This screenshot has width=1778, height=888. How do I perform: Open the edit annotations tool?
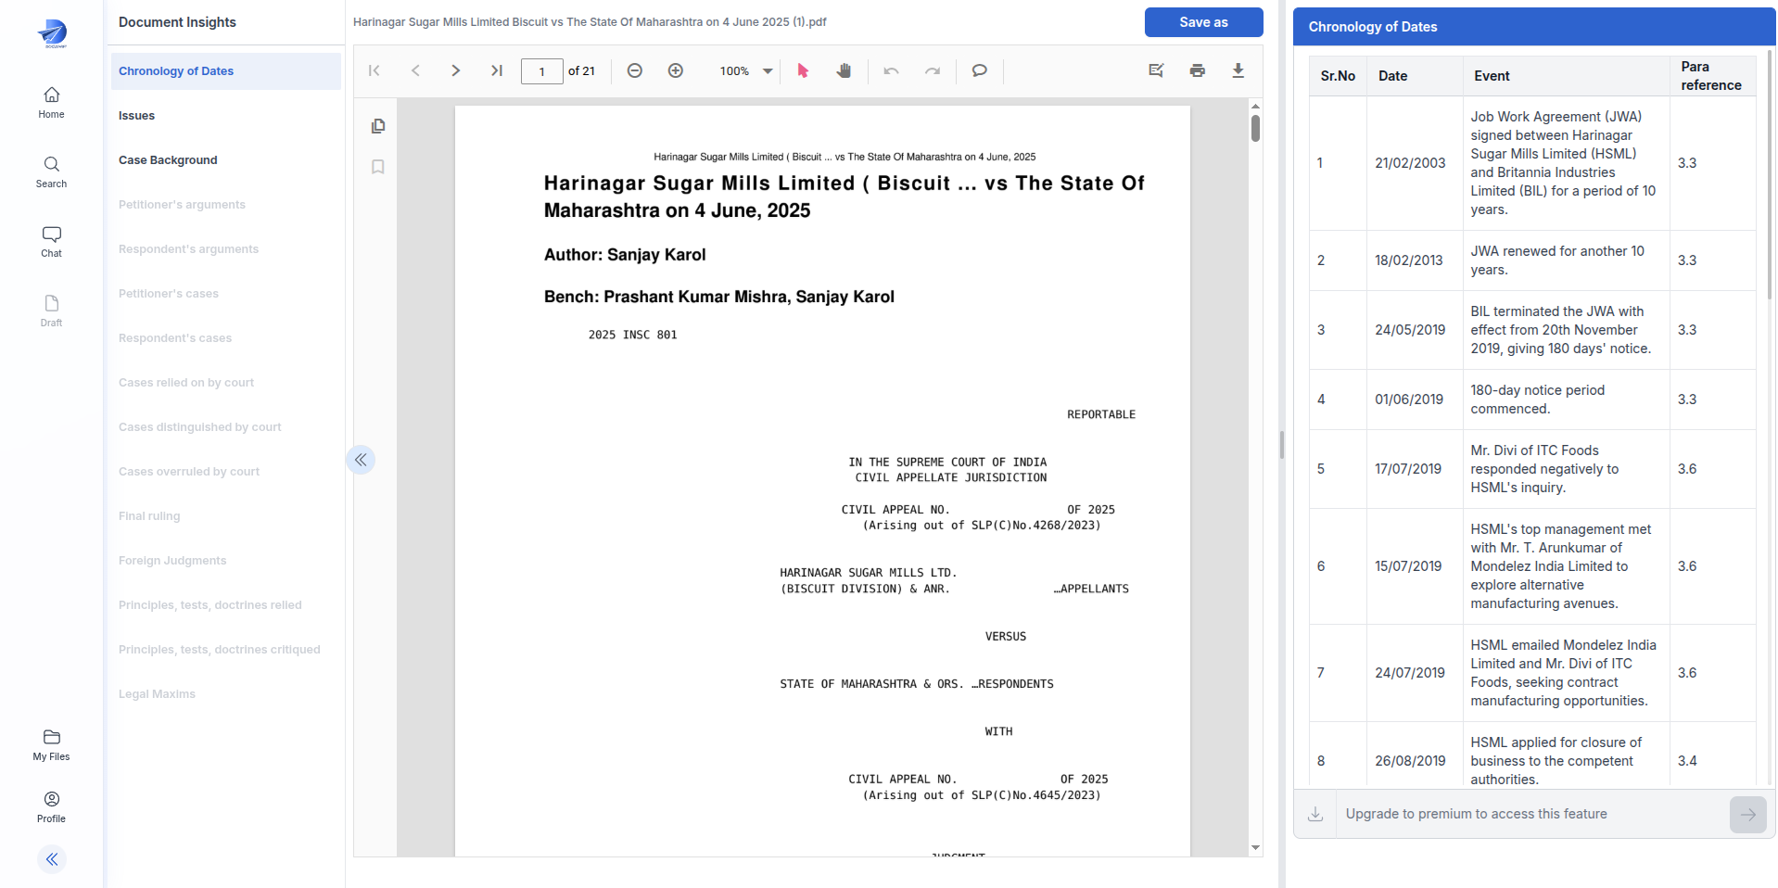point(1156,70)
